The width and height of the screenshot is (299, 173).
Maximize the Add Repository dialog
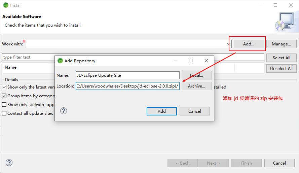191,61
